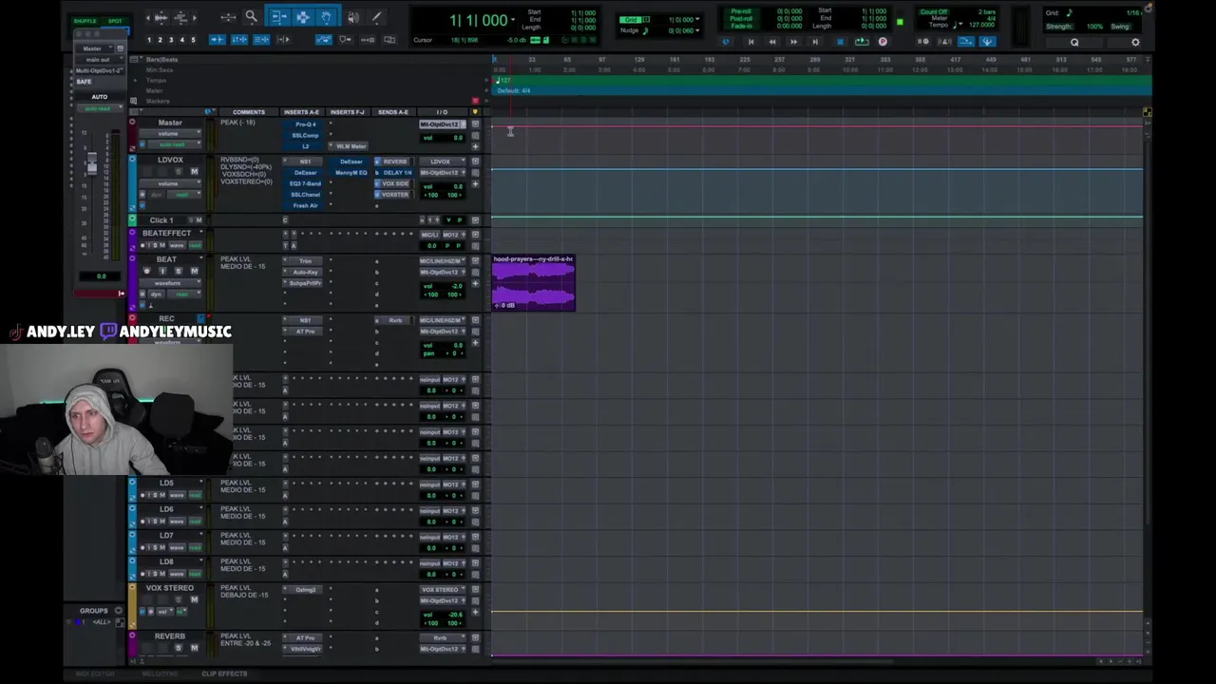Viewport: 1216px width, 684px height.
Task: Click the audio waveform zoom icon
Action: tap(161, 17)
